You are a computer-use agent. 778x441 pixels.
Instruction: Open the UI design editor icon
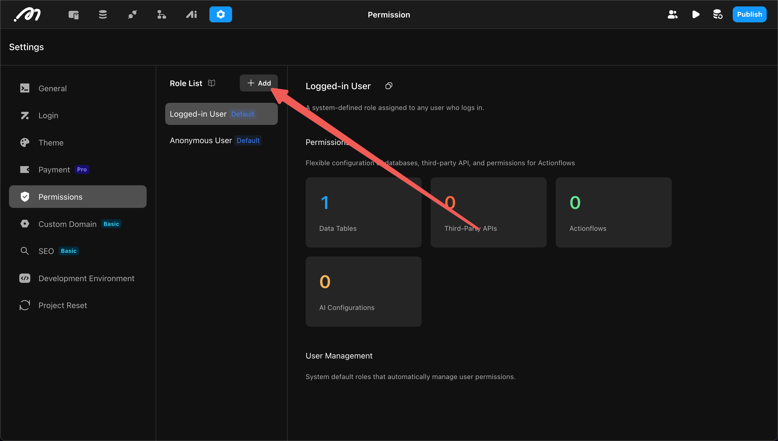tap(73, 15)
